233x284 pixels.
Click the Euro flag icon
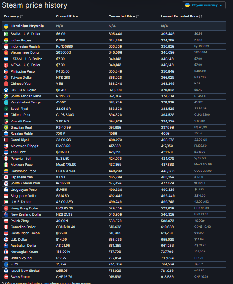tap(6, 264)
